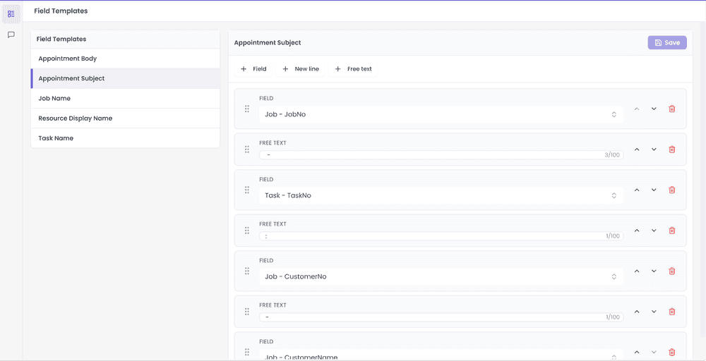
Task: Click the Appointment Subject panel heading
Action: [268, 43]
